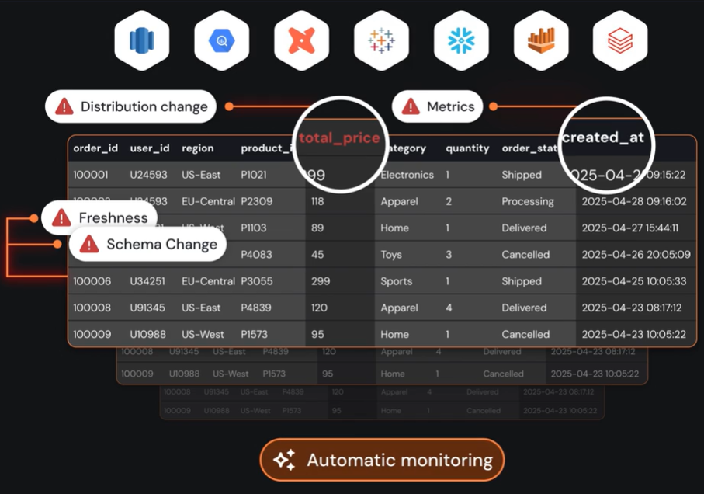Click total price 45 cell
This screenshot has width=704, height=494.
(x=317, y=254)
